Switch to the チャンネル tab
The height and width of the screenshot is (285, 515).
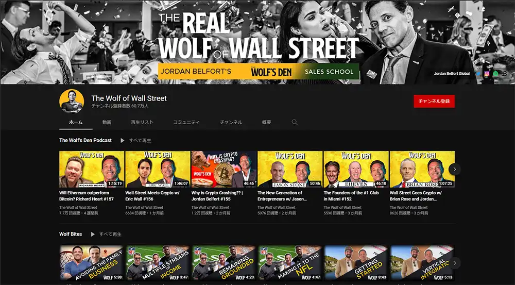[231, 122]
